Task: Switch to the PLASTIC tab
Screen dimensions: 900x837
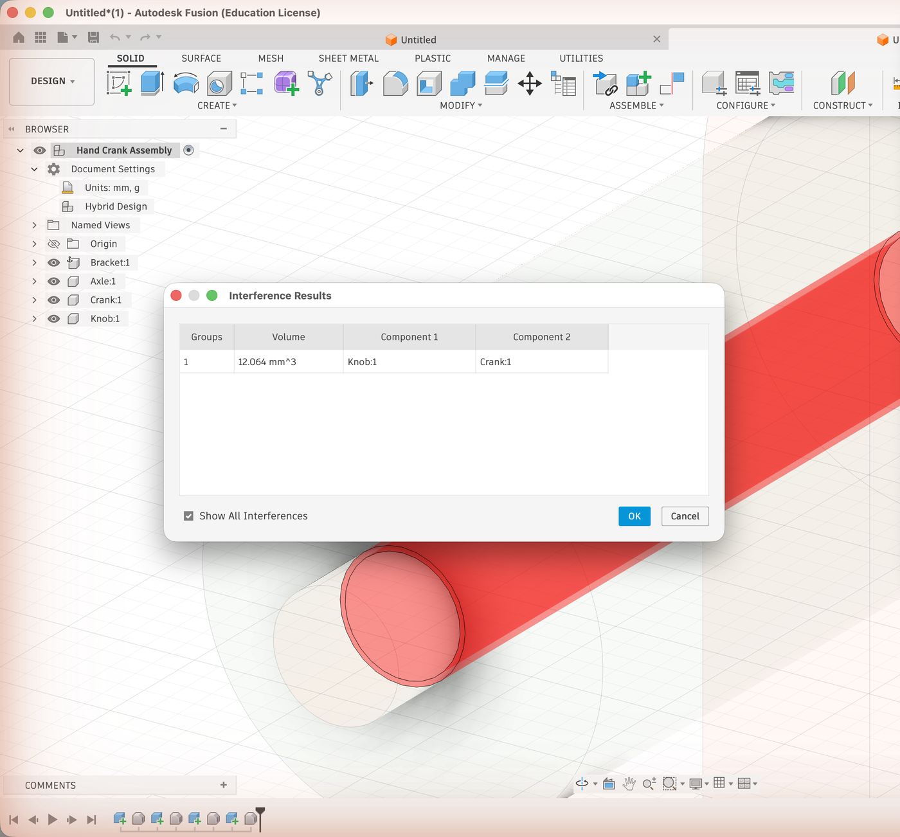Action: 433,59
